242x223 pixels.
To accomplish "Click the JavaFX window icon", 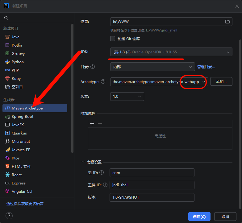I will point(7,125).
